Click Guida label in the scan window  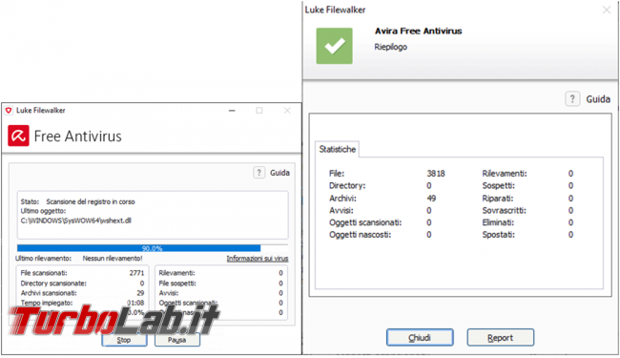coord(279,173)
